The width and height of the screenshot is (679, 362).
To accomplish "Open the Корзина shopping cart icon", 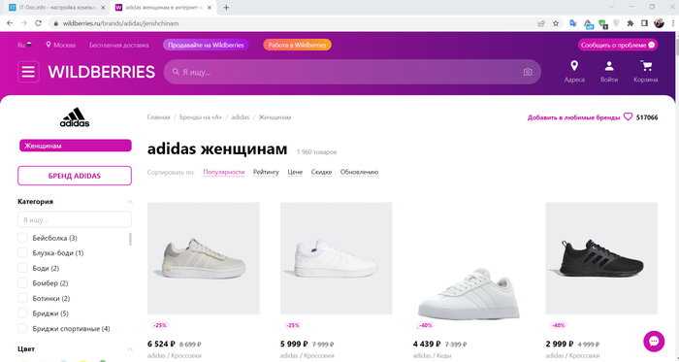I will (646, 66).
